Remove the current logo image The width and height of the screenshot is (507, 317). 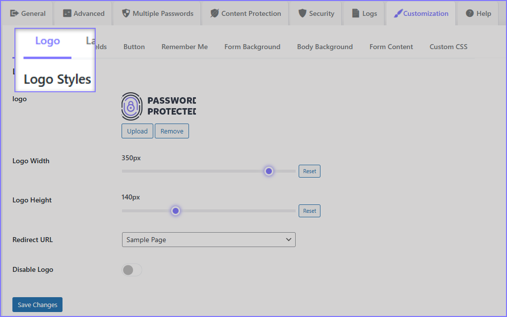pyautogui.click(x=172, y=131)
